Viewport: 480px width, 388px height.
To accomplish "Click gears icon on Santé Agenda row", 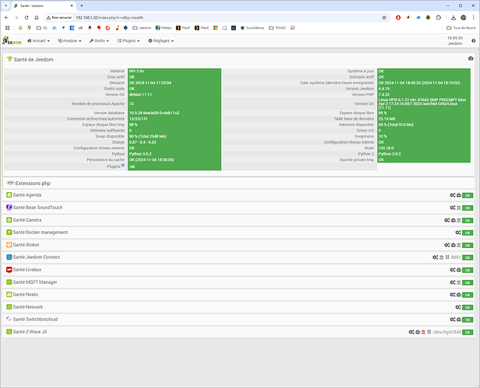I will [453, 195].
